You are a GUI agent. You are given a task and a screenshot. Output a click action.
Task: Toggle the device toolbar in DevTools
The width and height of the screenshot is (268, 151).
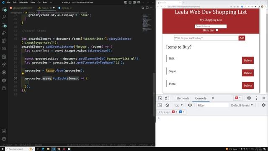pos(167,98)
